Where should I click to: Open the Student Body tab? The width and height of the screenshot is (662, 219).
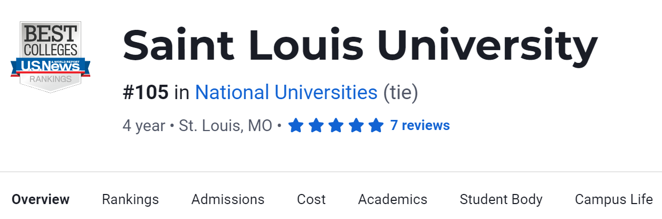pyautogui.click(x=501, y=199)
